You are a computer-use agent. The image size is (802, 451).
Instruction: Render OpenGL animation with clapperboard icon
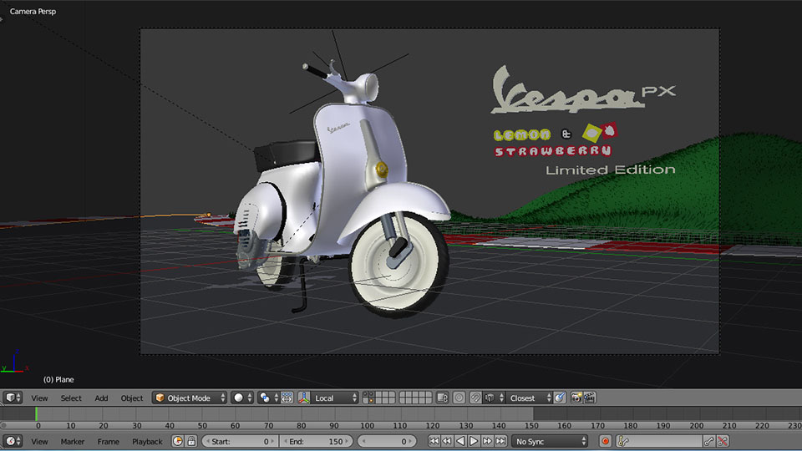(589, 398)
